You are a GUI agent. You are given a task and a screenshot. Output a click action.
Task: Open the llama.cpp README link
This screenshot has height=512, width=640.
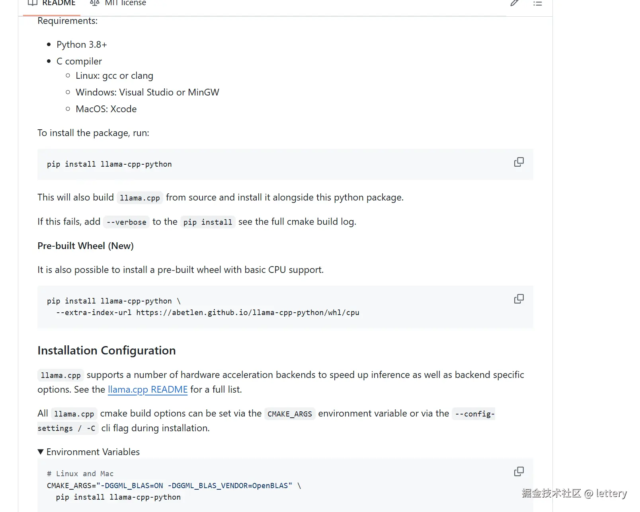(x=148, y=389)
